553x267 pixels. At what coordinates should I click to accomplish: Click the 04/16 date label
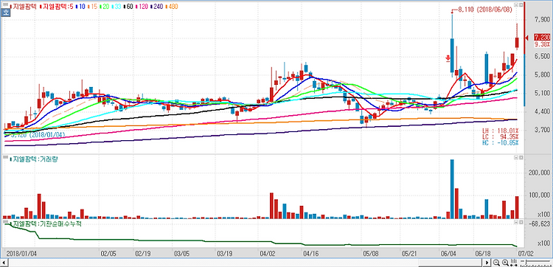[x=310, y=253]
